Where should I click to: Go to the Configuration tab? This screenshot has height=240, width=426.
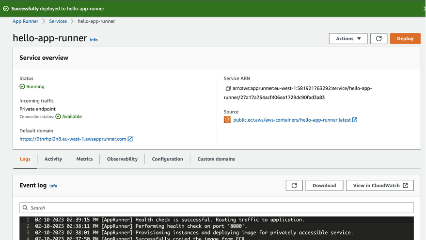pos(167,159)
